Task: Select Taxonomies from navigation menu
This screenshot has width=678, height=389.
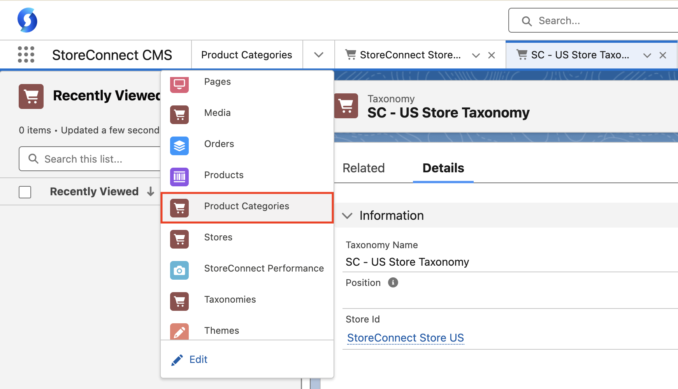Action: pos(247,301)
